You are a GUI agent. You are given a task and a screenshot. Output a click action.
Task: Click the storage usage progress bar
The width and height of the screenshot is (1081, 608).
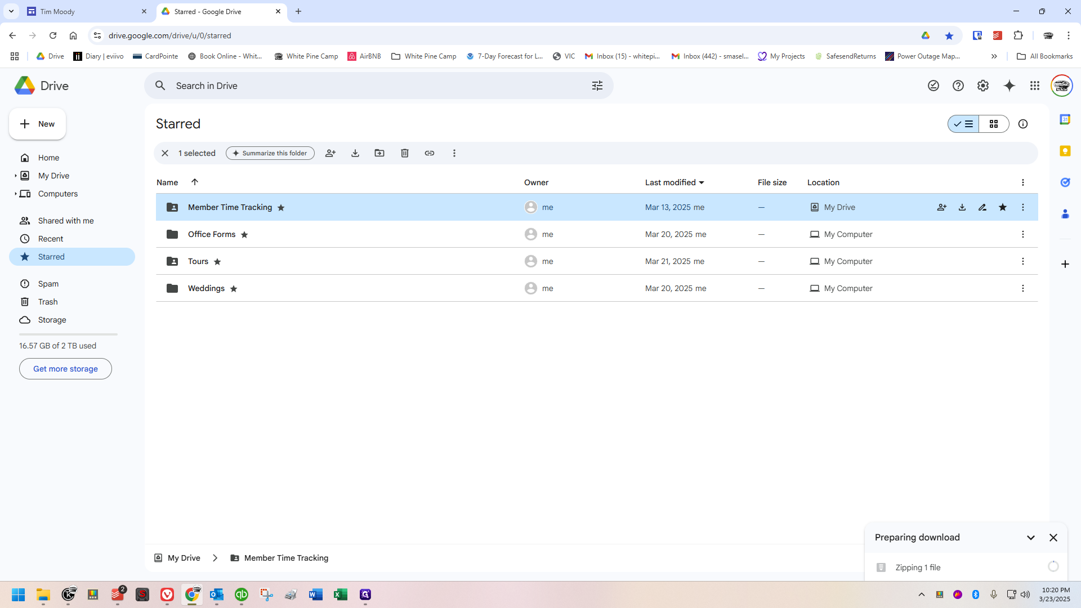pos(68,334)
